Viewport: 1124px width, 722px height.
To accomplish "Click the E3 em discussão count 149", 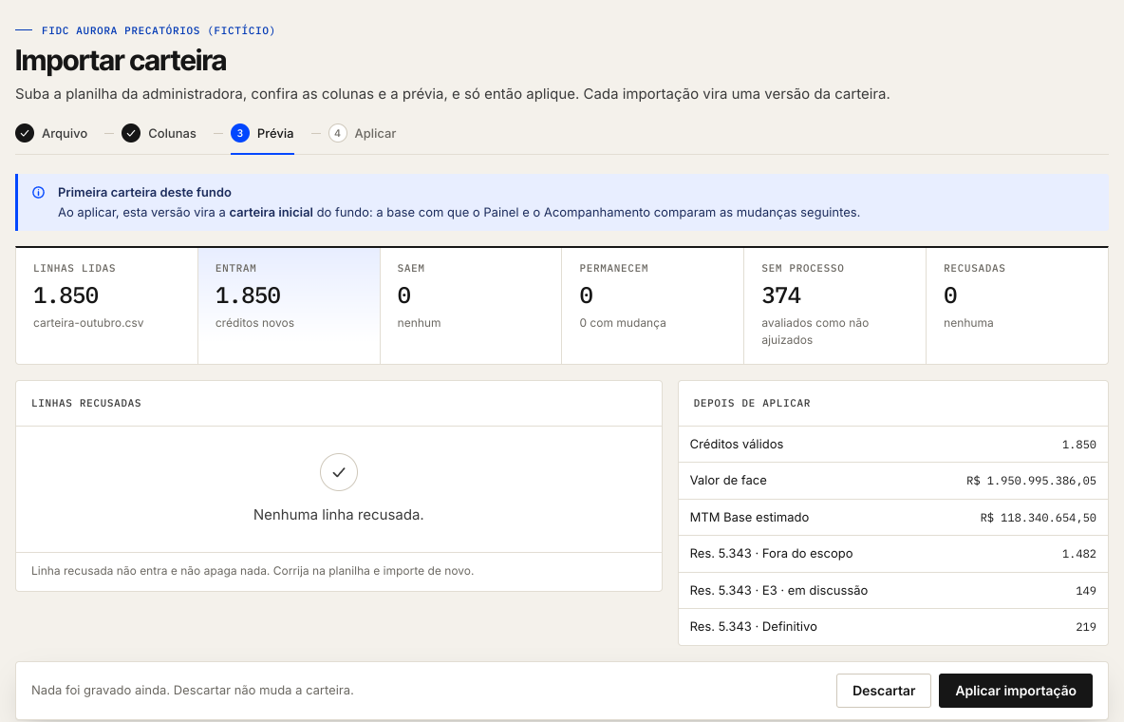I will click(1086, 591).
